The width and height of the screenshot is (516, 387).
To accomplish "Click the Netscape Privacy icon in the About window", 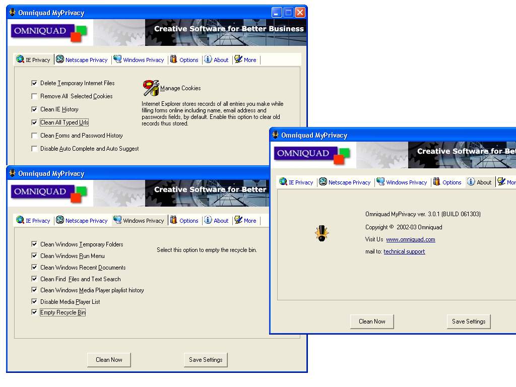I will coord(323,181).
